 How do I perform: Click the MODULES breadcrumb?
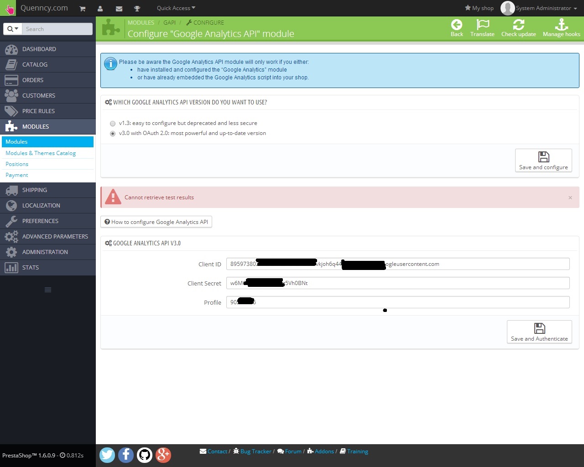141,22
